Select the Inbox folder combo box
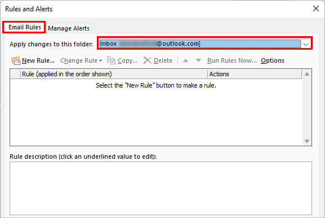Screen dimensions: 325x218 [x=200, y=44]
